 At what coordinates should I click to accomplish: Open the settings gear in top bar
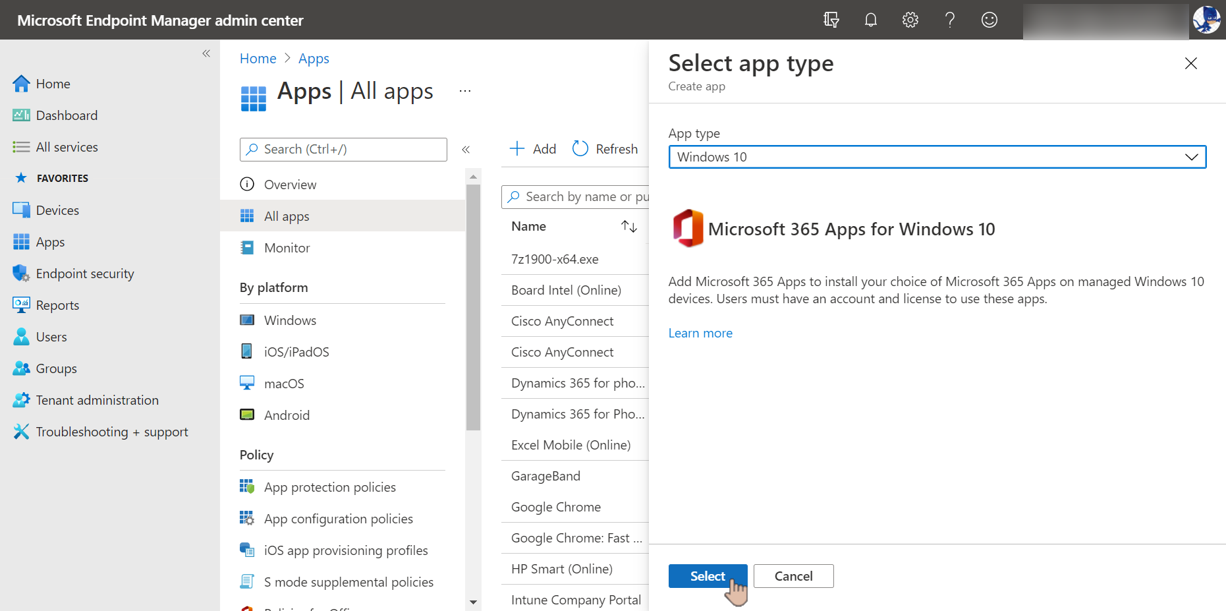coord(910,20)
